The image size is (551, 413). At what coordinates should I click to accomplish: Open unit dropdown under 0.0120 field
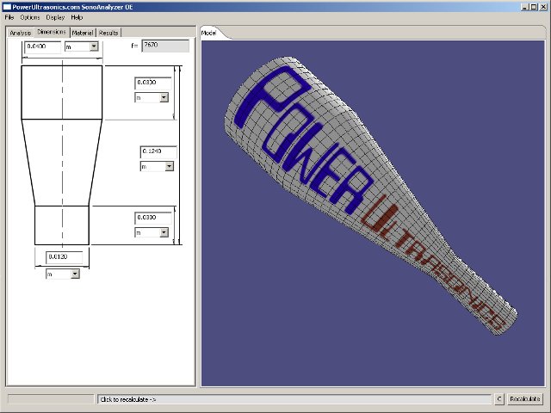click(75, 274)
